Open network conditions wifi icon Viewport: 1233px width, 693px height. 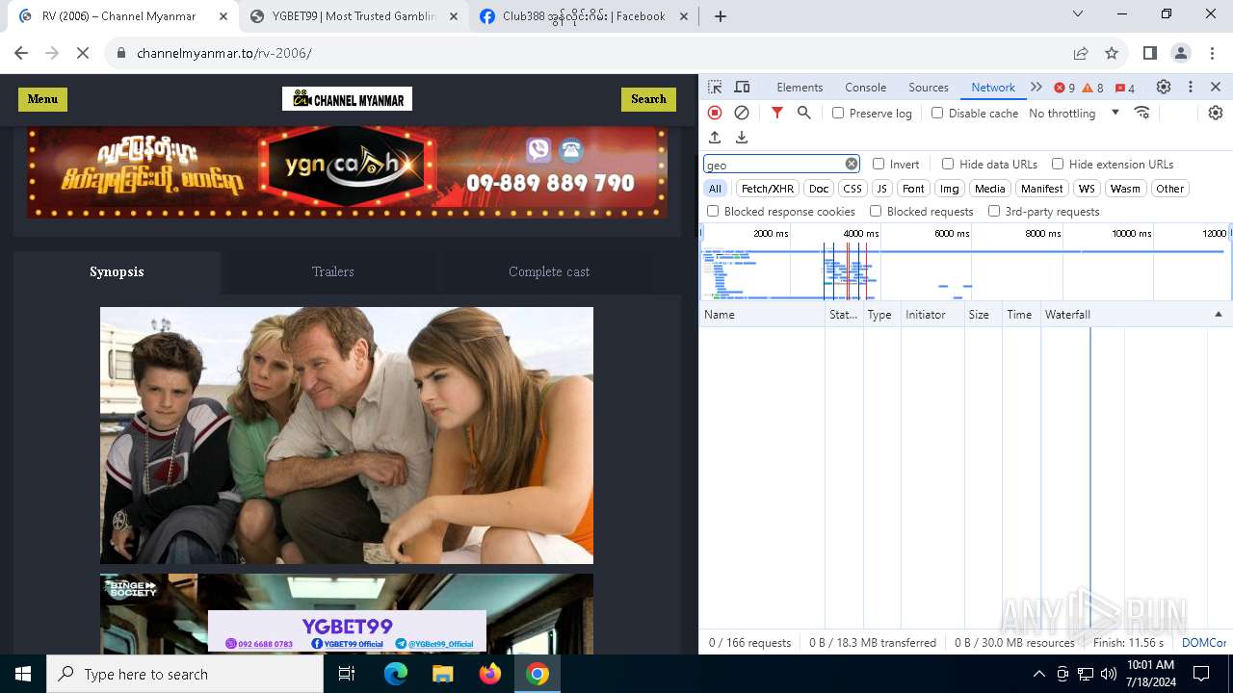click(x=1142, y=113)
